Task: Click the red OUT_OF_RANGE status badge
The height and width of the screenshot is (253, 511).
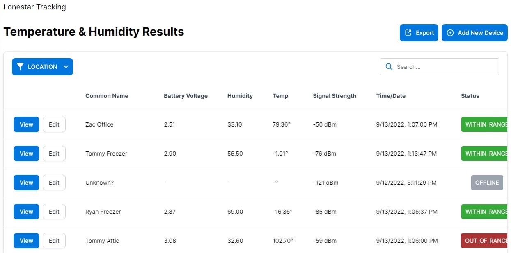Action: pos(486,241)
